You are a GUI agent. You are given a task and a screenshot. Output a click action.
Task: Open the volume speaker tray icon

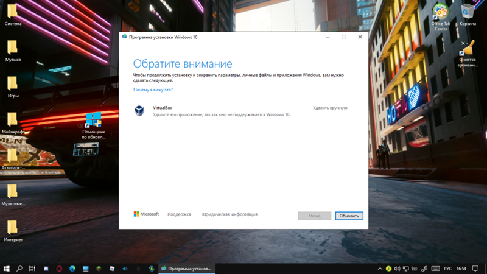[397, 269]
